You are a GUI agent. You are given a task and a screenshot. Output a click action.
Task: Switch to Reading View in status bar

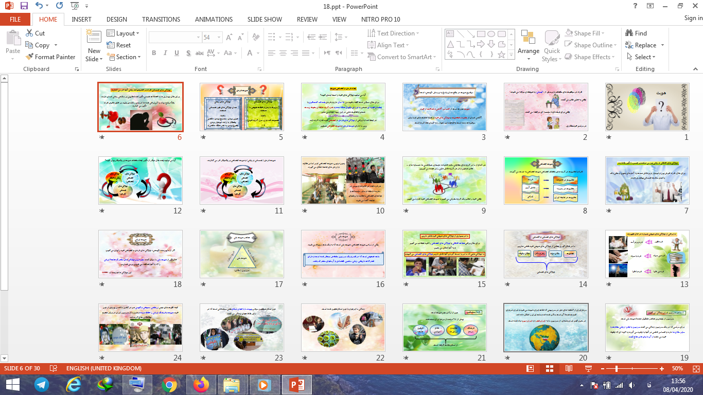click(568, 369)
